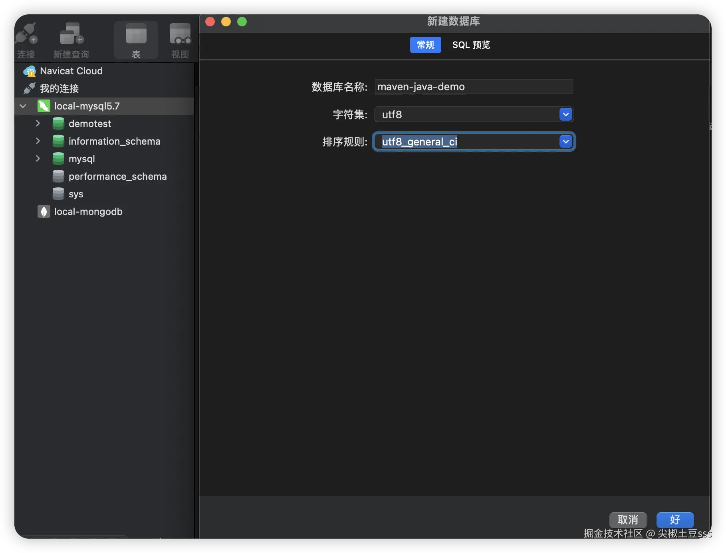Select the Table icon in the toolbar
Image resolution: width=726 pixels, height=553 pixels.
coord(136,34)
